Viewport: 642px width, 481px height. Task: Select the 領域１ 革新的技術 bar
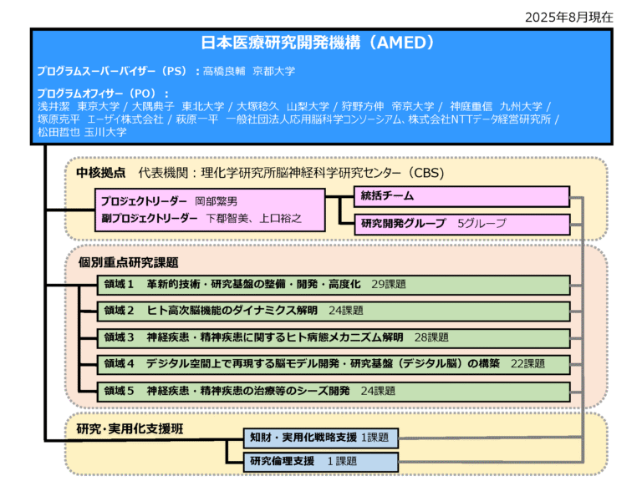tap(334, 285)
